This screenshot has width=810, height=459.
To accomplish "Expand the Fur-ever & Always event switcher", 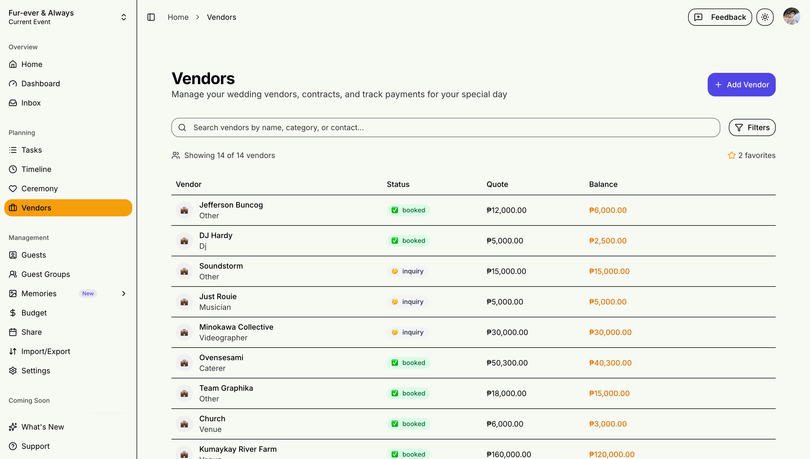I will 123,17.
